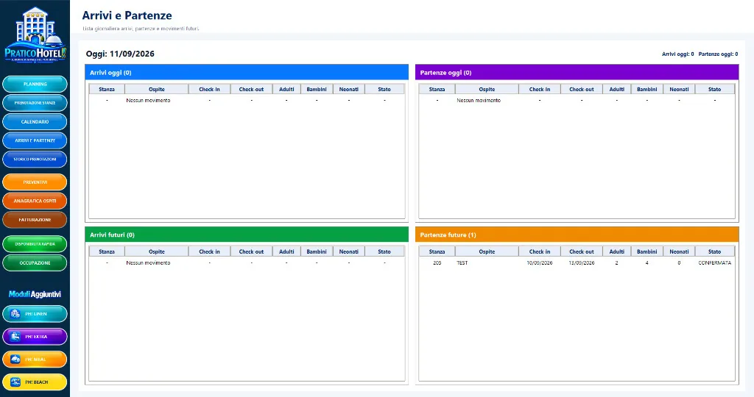
Task: Open Prenotazione Stanze from the sidebar
Action: point(35,103)
